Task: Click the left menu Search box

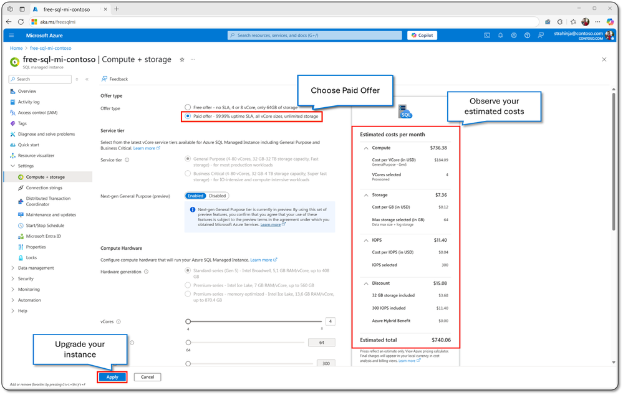Action: (x=40, y=79)
